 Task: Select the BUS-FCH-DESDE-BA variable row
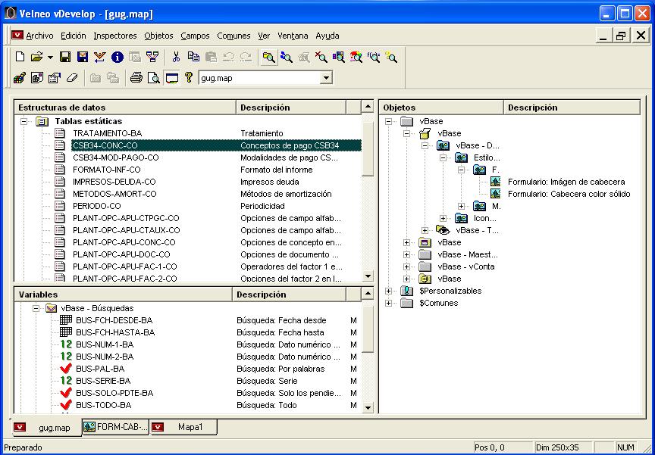coord(209,321)
